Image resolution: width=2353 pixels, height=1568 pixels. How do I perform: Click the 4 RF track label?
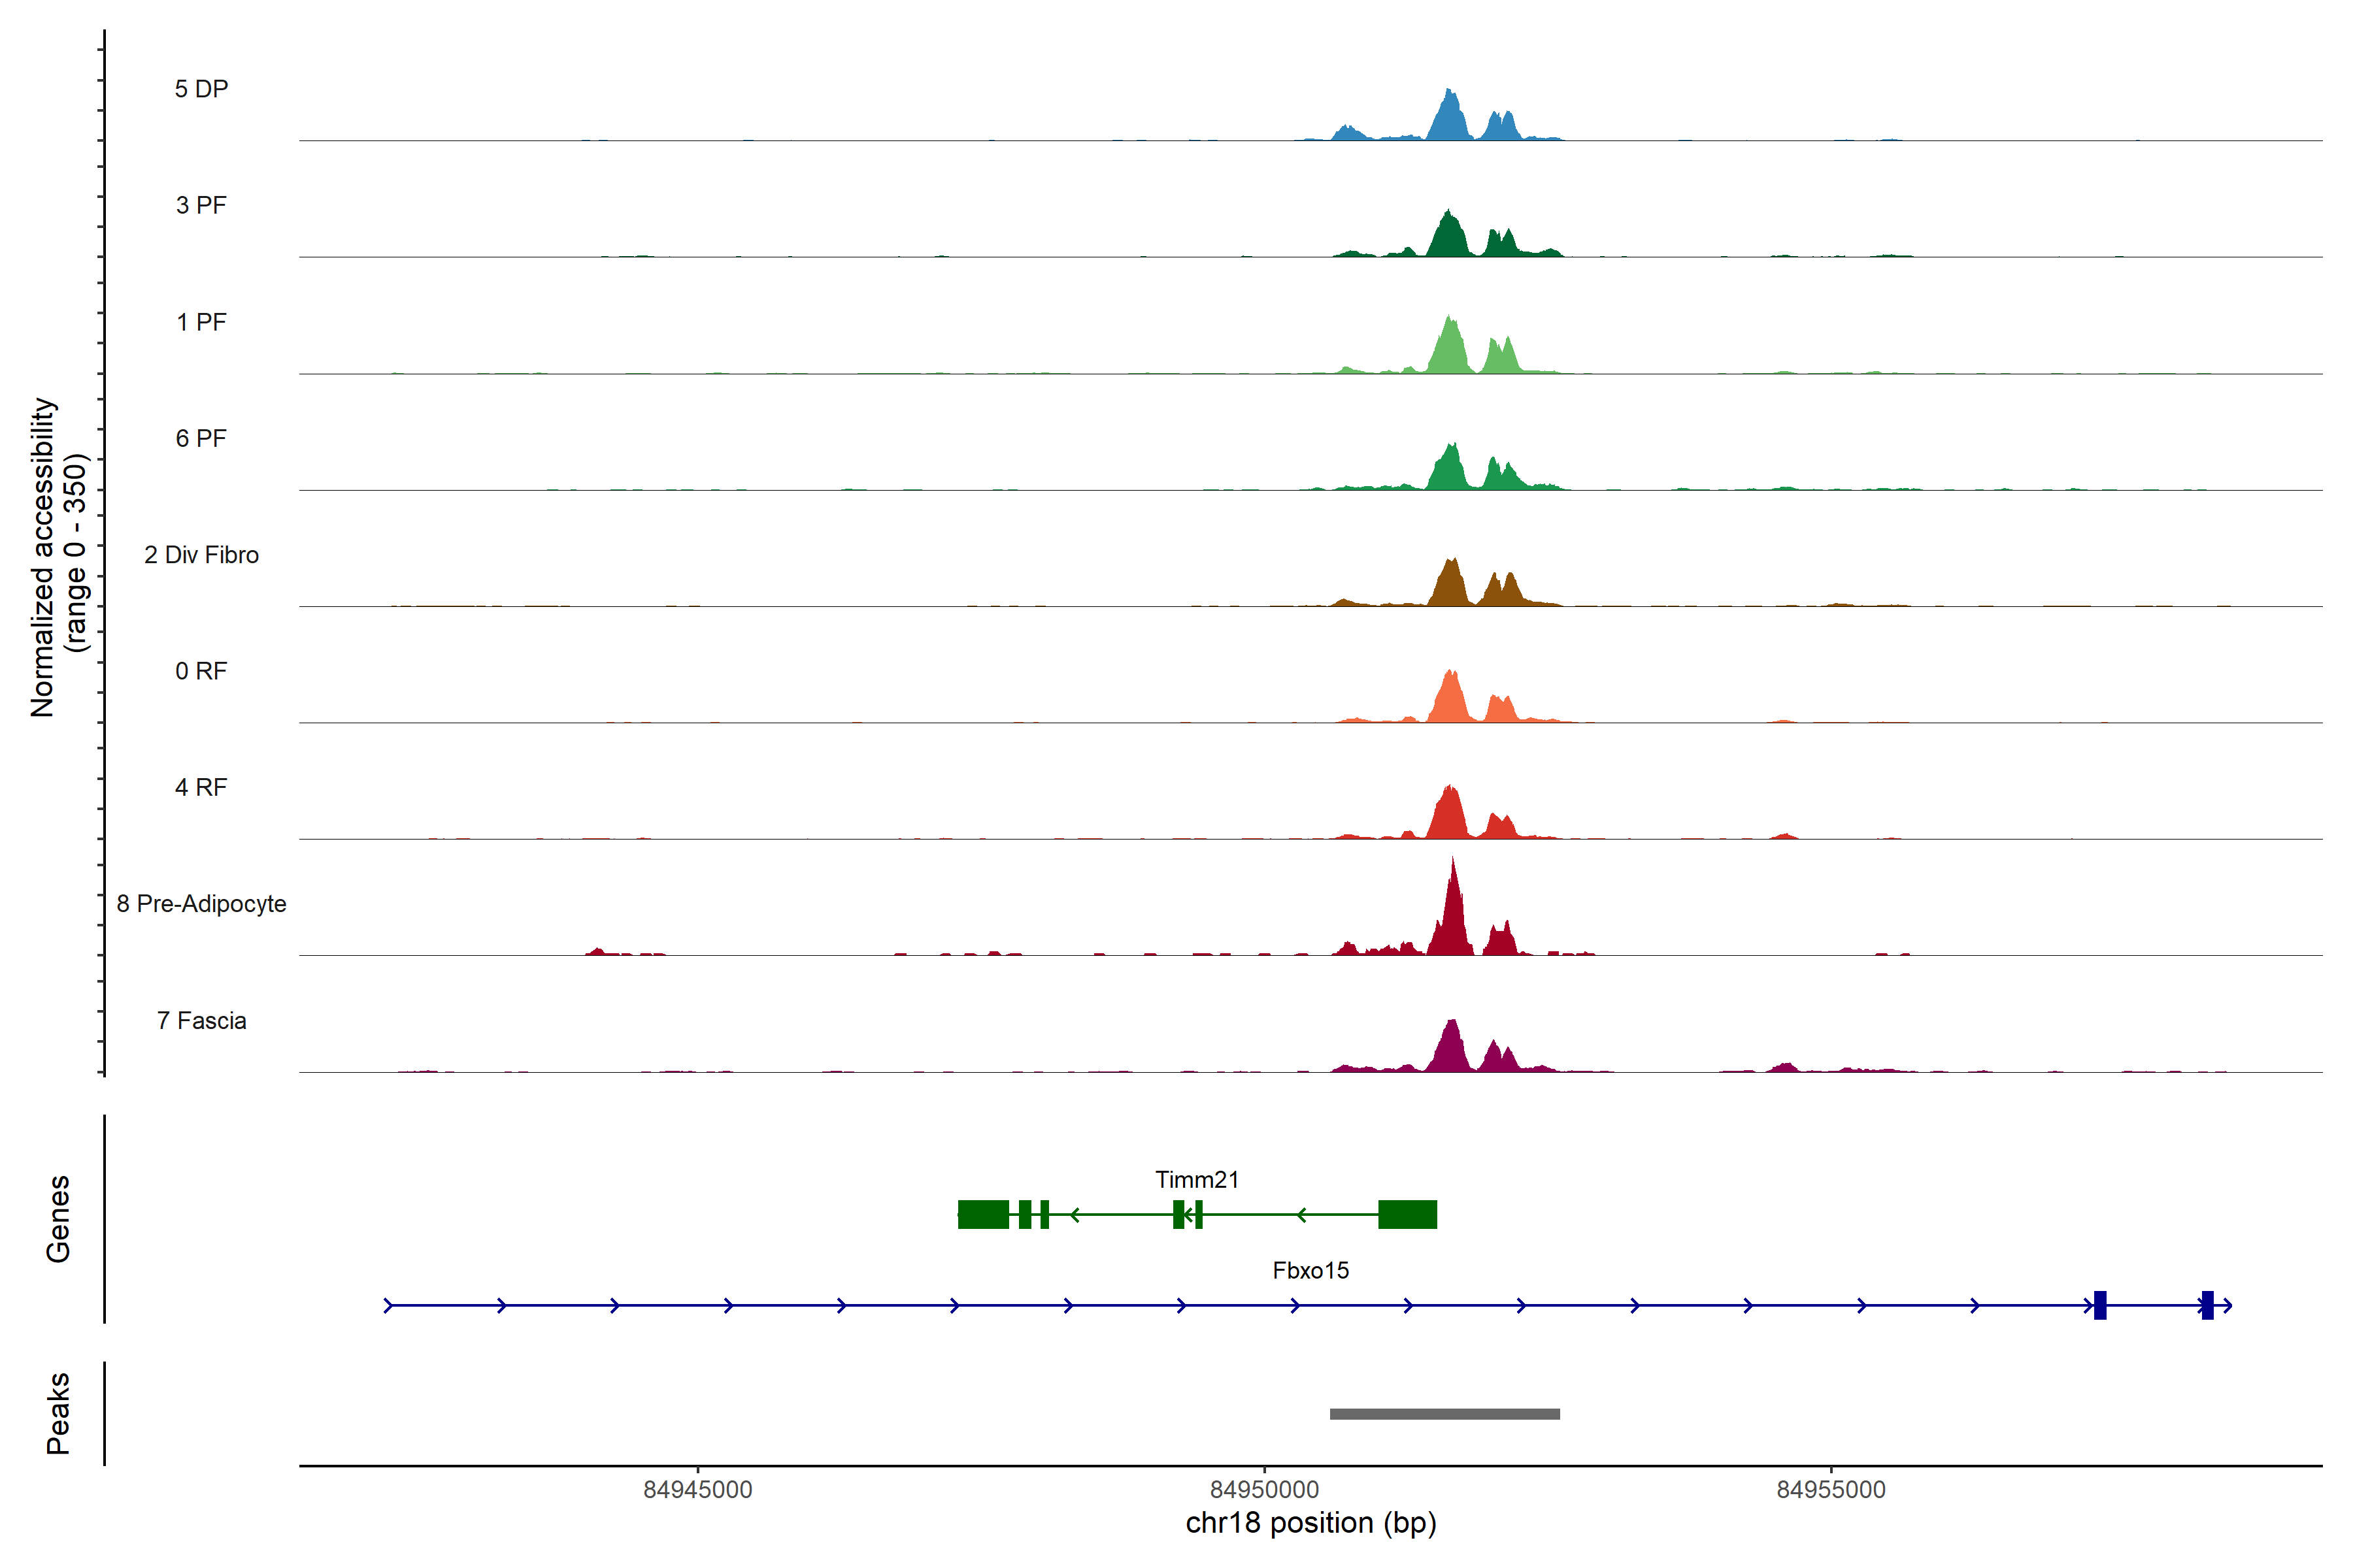[x=201, y=787]
